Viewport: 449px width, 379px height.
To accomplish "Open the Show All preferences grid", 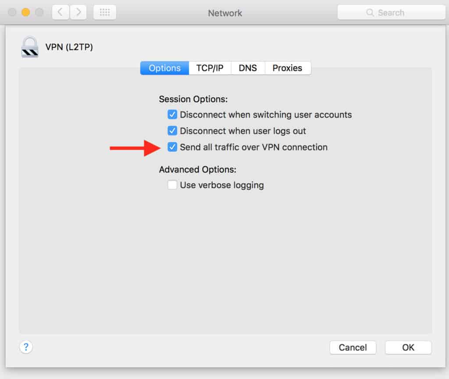I will [x=104, y=12].
